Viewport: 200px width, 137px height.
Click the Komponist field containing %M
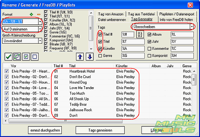point(182,56)
